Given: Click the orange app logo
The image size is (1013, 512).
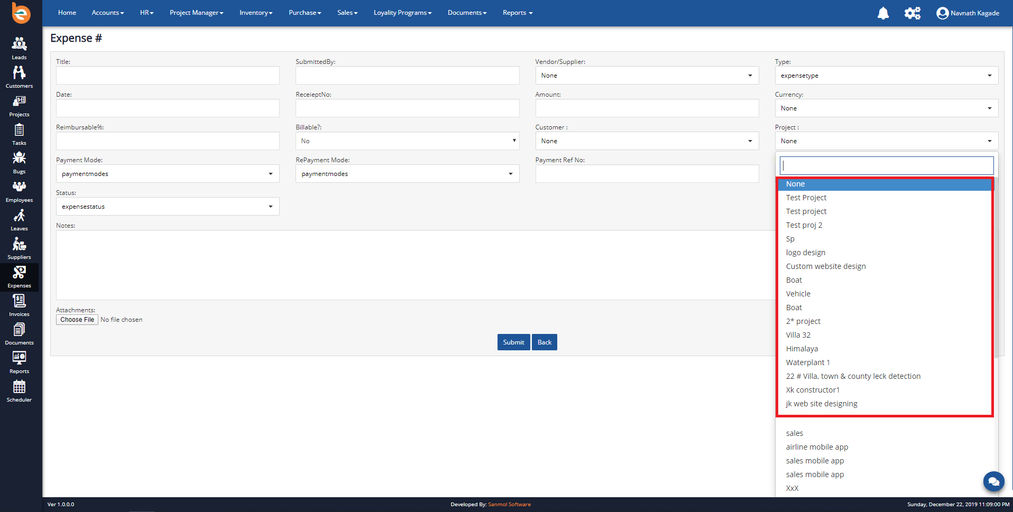Looking at the screenshot, I should click(x=21, y=13).
